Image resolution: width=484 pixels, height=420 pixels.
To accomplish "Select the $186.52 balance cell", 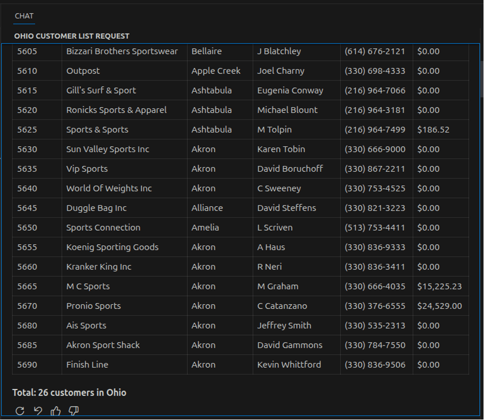I will (x=433, y=130).
